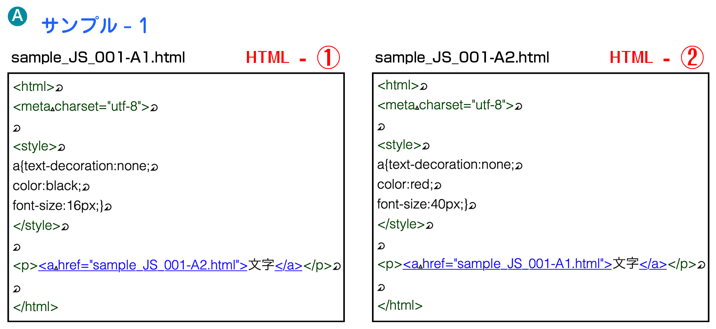The width and height of the screenshot is (716, 329).
Task: Click the closing </html> tag in left box
Action: coord(35,307)
